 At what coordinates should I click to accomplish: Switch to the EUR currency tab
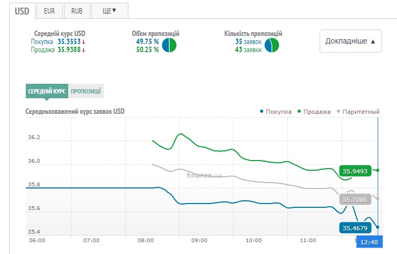point(49,10)
